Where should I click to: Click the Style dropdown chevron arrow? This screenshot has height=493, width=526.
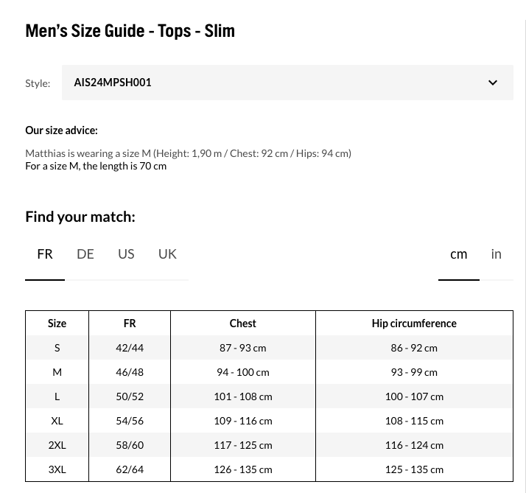point(492,83)
